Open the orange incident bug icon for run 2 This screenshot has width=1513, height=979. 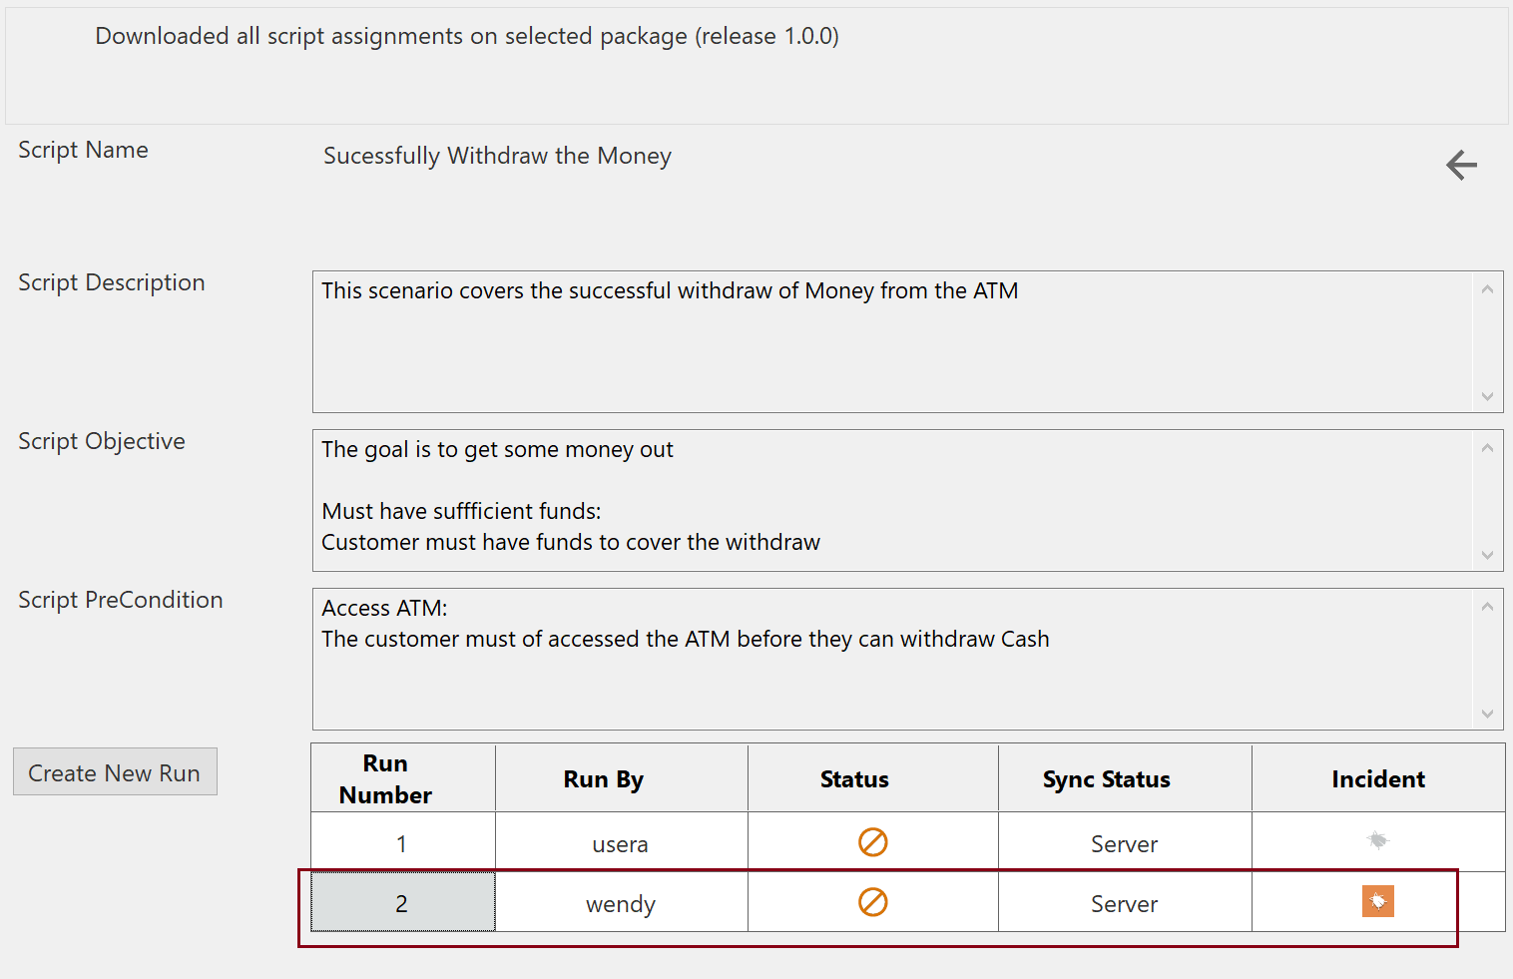pos(1377,901)
